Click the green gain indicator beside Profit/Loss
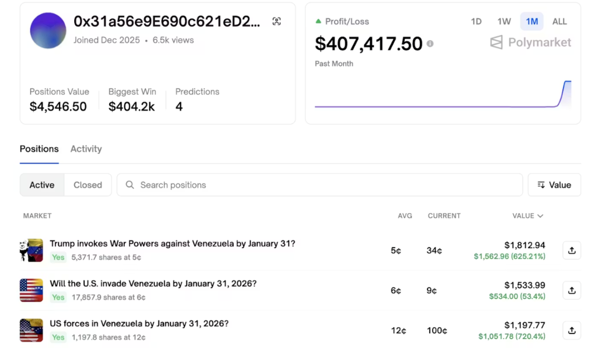598x348 pixels. 318,21
